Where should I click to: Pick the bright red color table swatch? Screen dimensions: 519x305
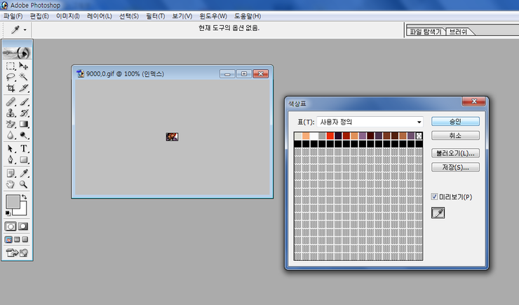tap(330, 136)
